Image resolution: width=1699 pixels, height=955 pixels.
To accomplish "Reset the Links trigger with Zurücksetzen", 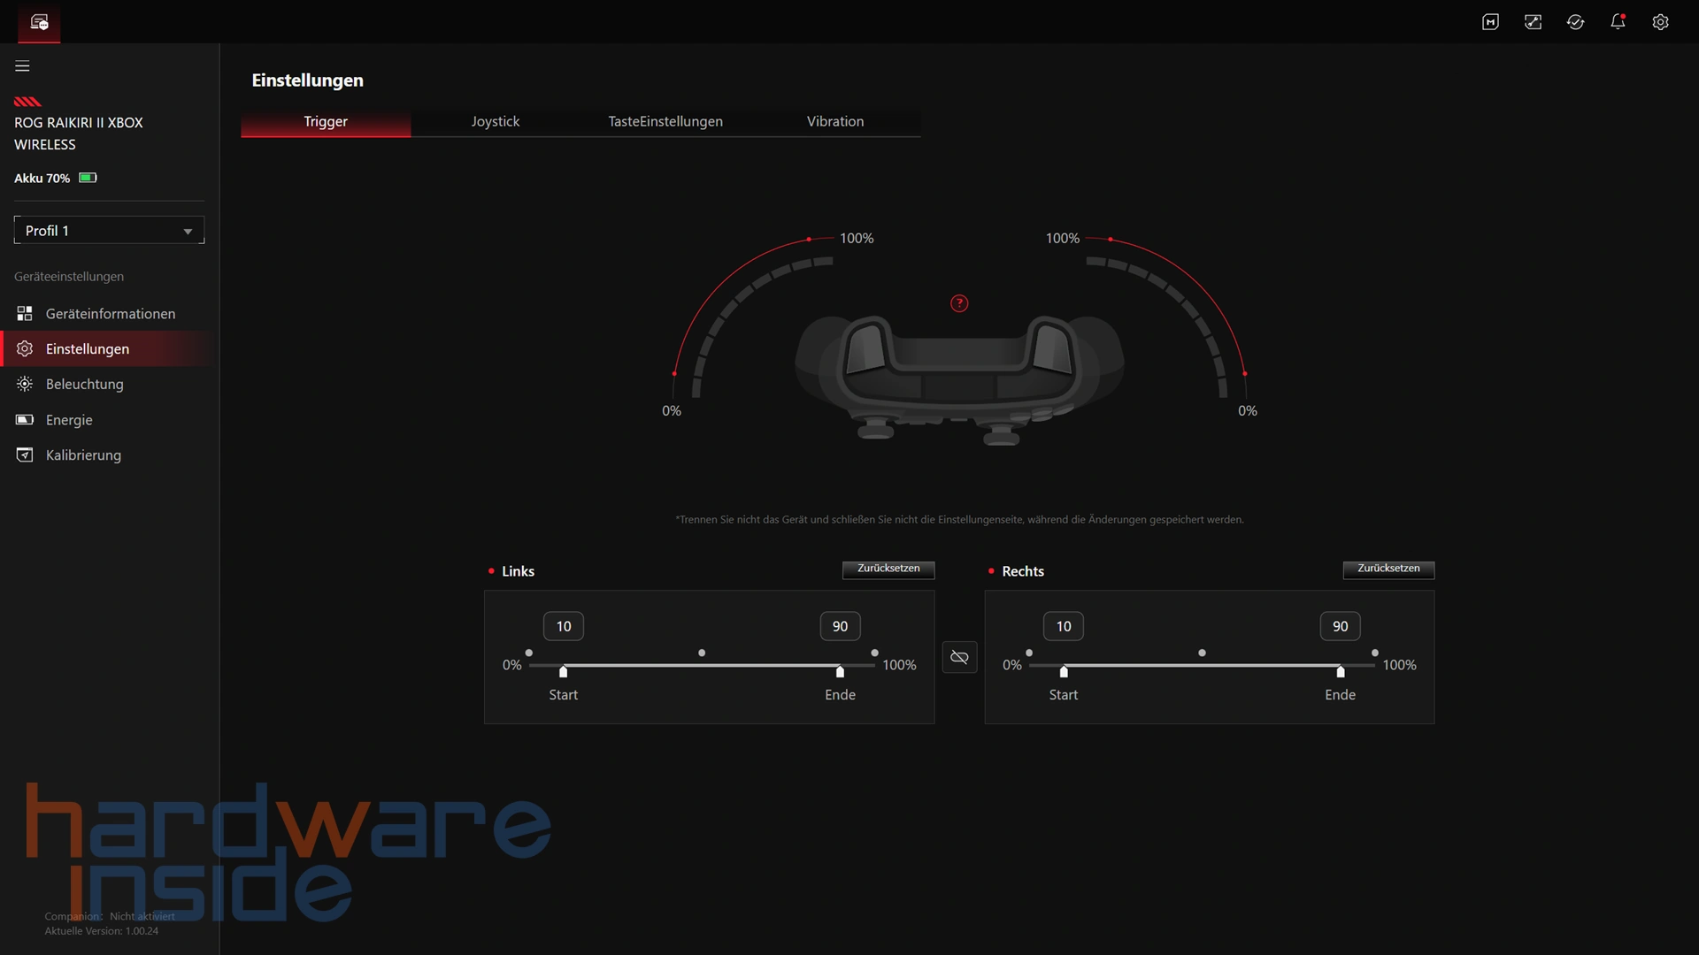I will [888, 569].
